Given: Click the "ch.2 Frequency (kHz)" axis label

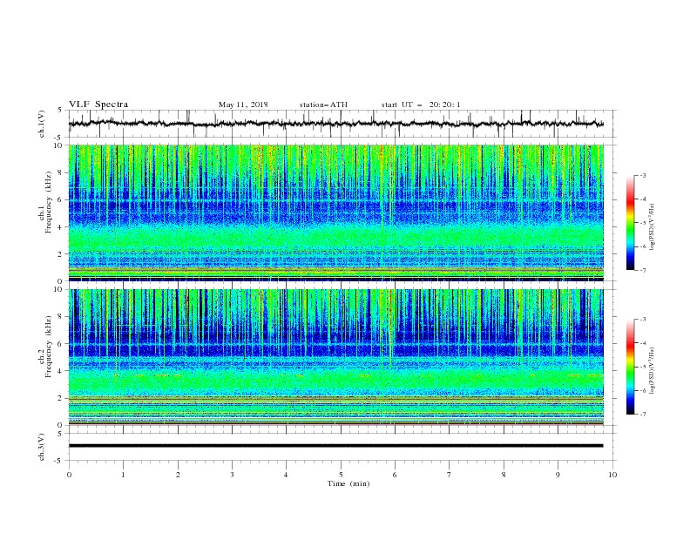Looking at the screenshot, I should click(45, 347).
